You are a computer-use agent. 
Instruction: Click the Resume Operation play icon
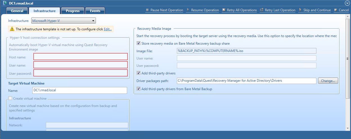tap(188, 10)
